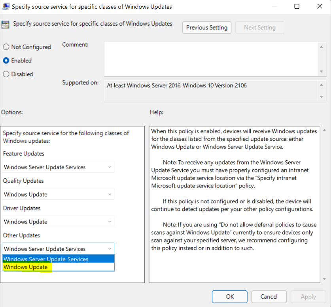Collapse the Other Updates dropdown
Image resolution: width=331 pixels, height=307 pixels.
pos(58,249)
